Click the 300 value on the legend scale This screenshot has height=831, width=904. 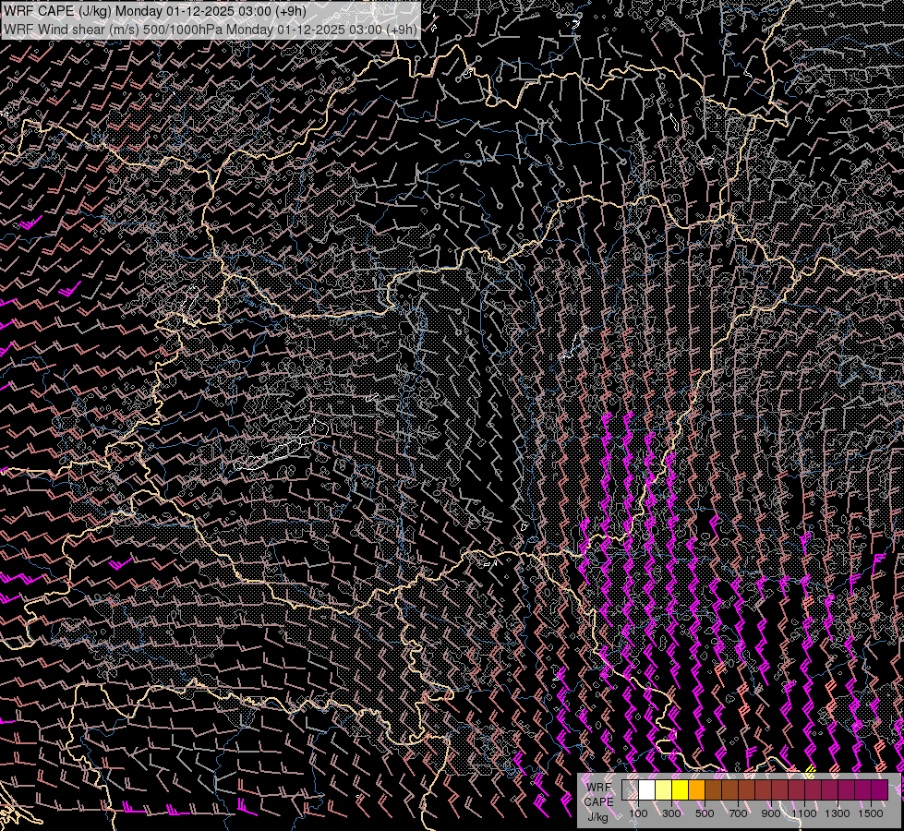pyautogui.click(x=671, y=814)
